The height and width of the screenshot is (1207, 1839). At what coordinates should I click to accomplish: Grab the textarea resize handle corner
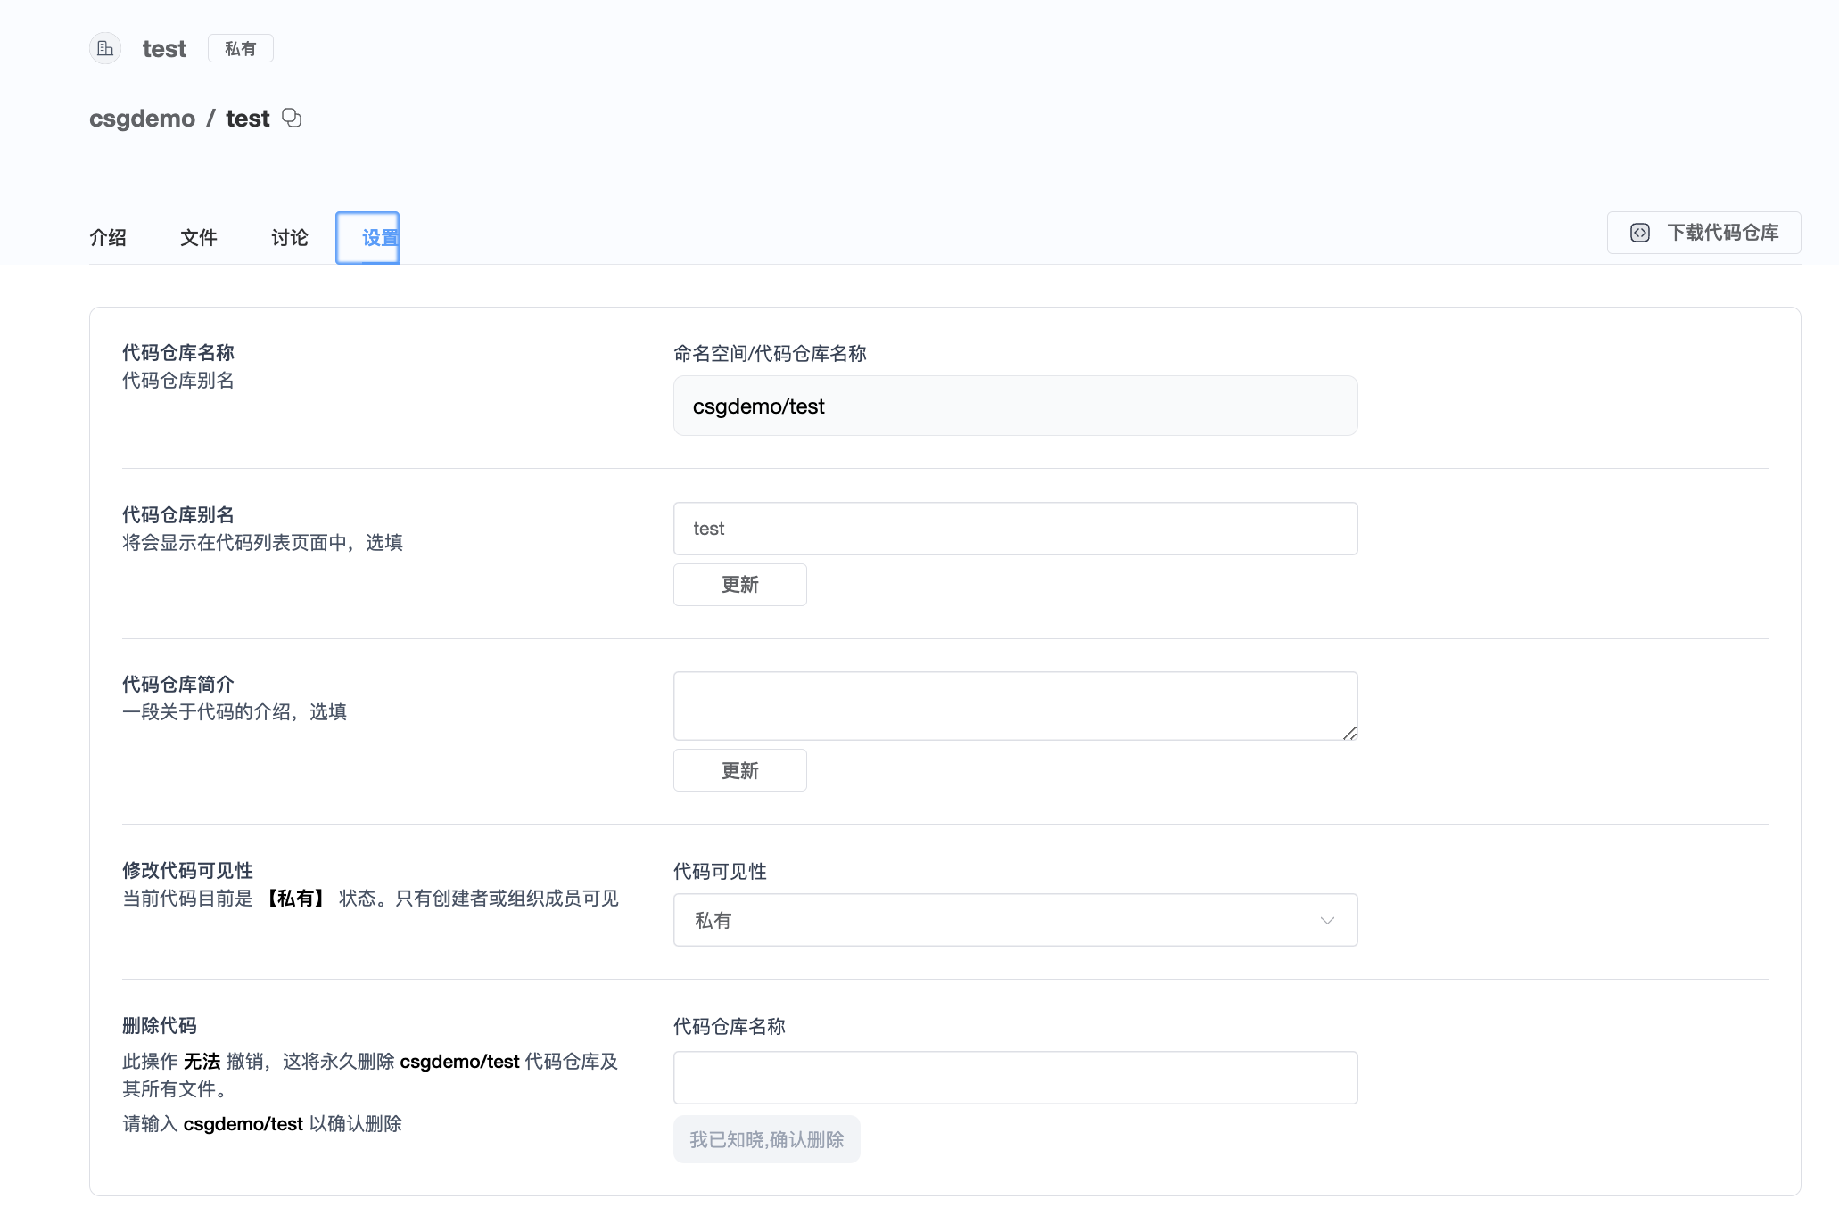[1350, 733]
